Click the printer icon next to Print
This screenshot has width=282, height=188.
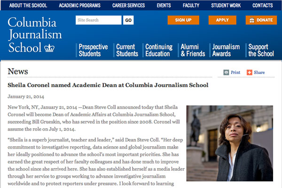pos(226,72)
